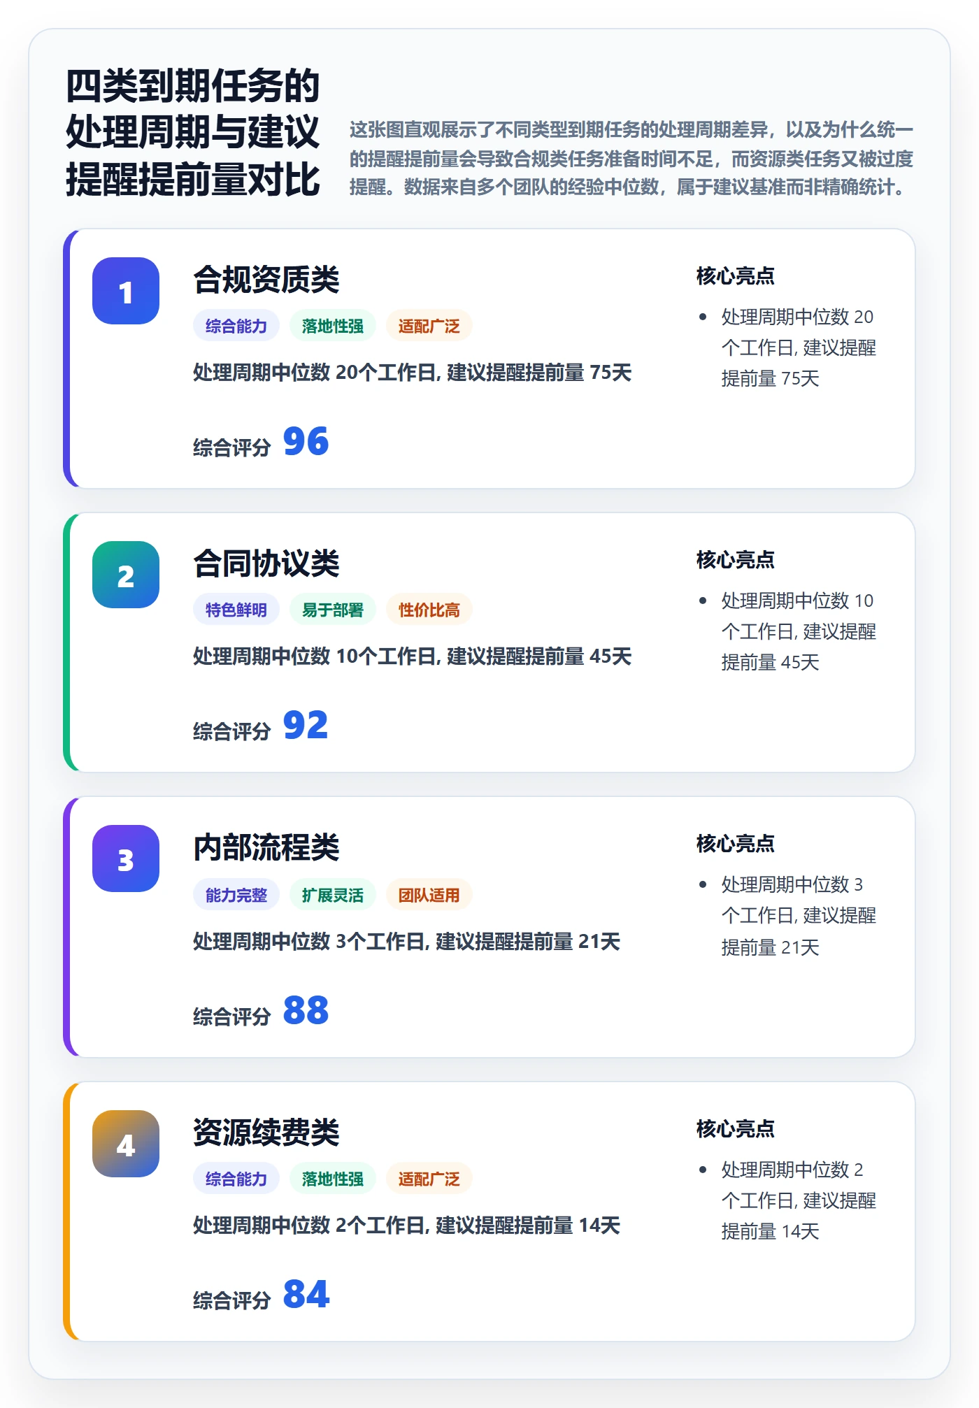Image resolution: width=979 pixels, height=1408 pixels.
Task: Select the 易于部署 tag
Action: (x=333, y=610)
